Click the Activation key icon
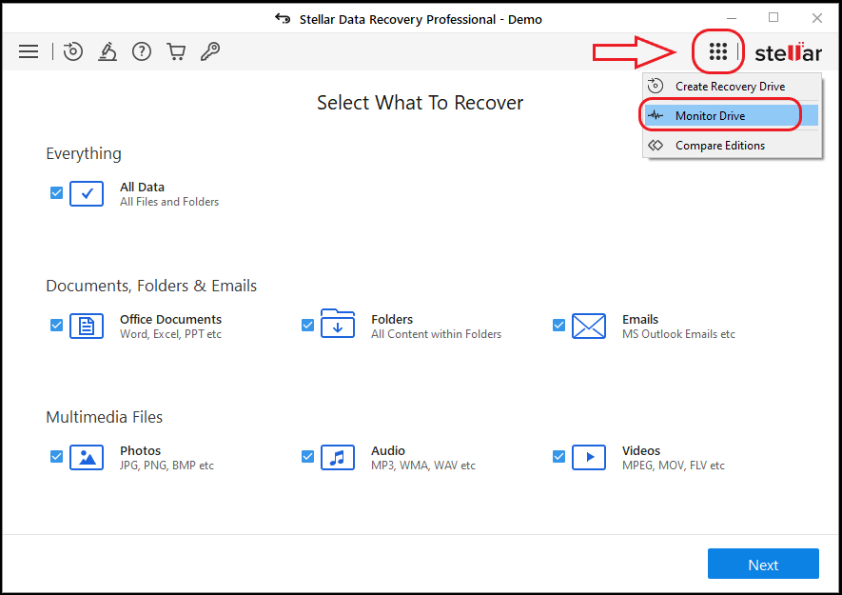 (210, 51)
